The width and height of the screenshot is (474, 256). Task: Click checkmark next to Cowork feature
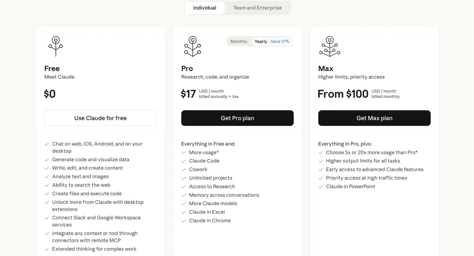click(x=184, y=169)
